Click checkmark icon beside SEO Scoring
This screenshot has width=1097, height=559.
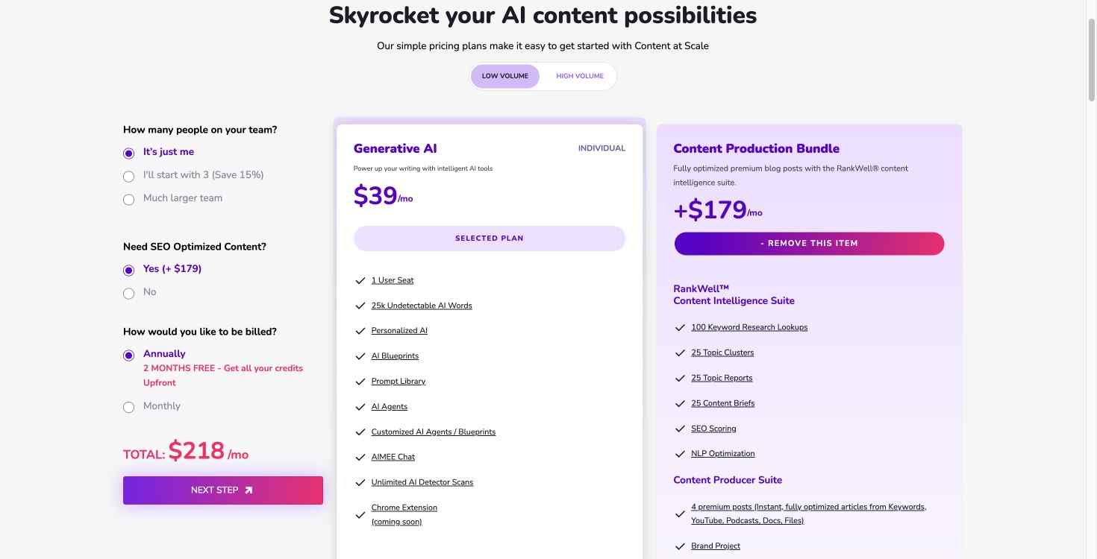point(680,429)
